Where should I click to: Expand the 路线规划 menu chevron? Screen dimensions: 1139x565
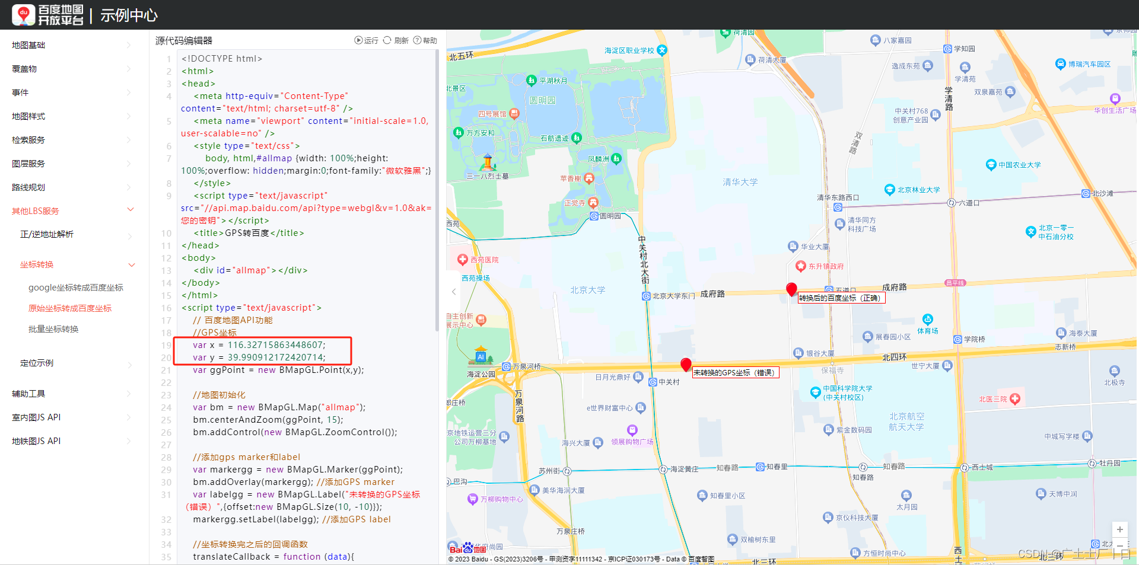[x=129, y=187]
